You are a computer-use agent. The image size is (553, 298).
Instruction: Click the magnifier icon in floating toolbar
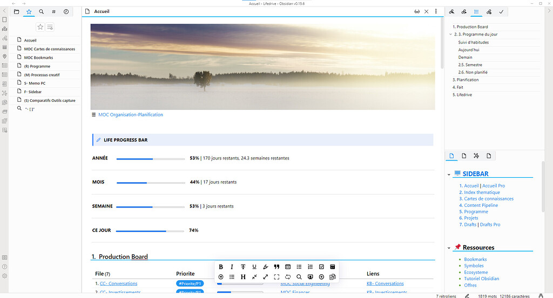pos(299,277)
